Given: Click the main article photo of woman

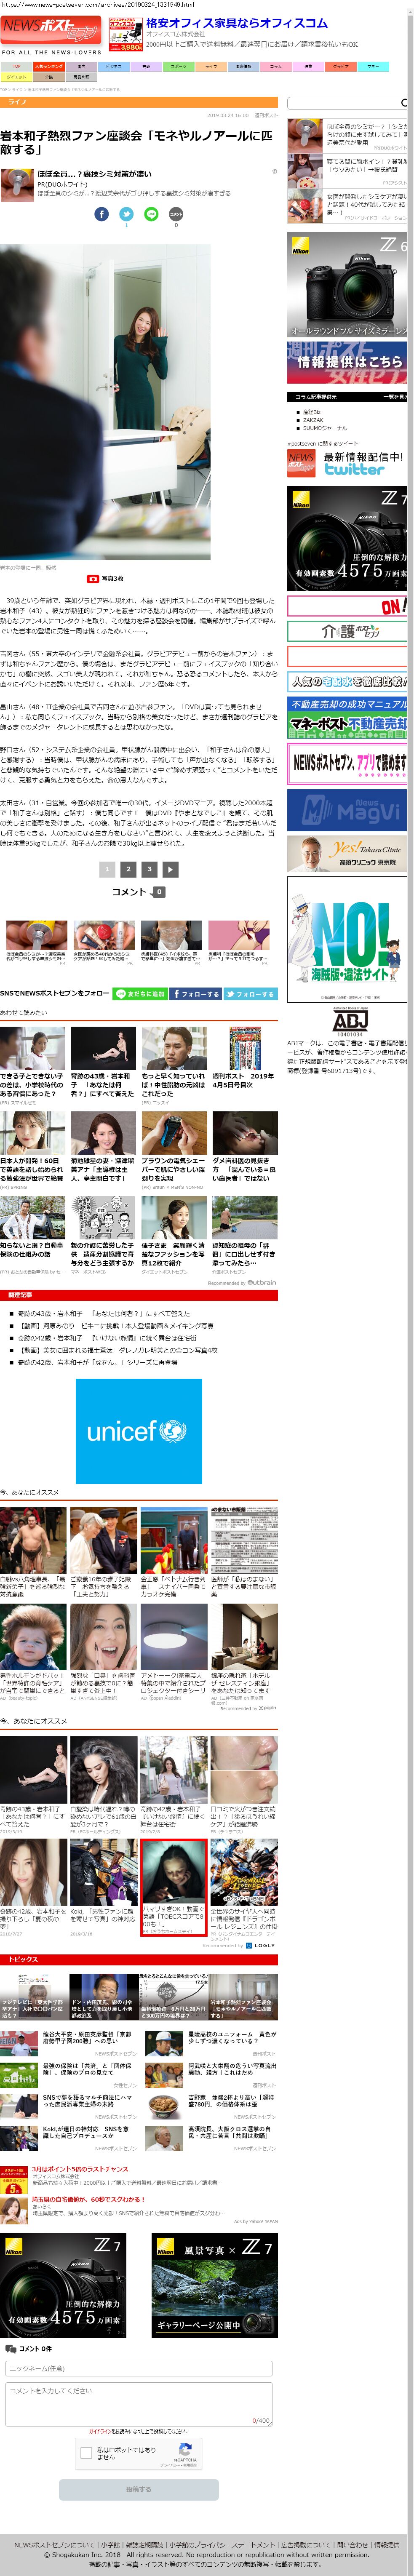Looking at the screenshot, I should [x=105, y=402].
